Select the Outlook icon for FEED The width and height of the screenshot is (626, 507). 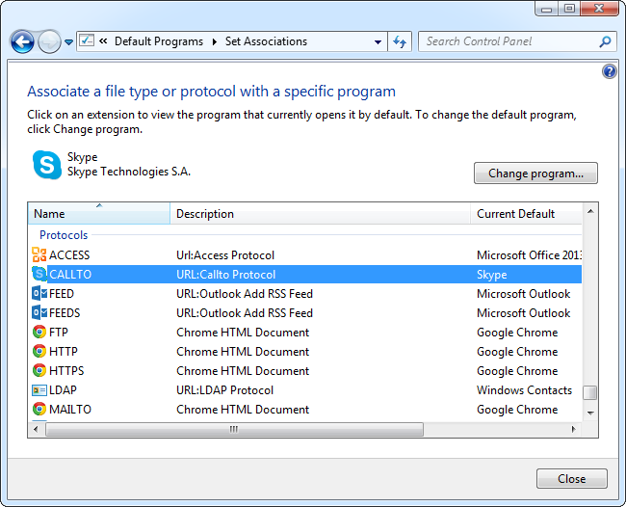[39, 294]
